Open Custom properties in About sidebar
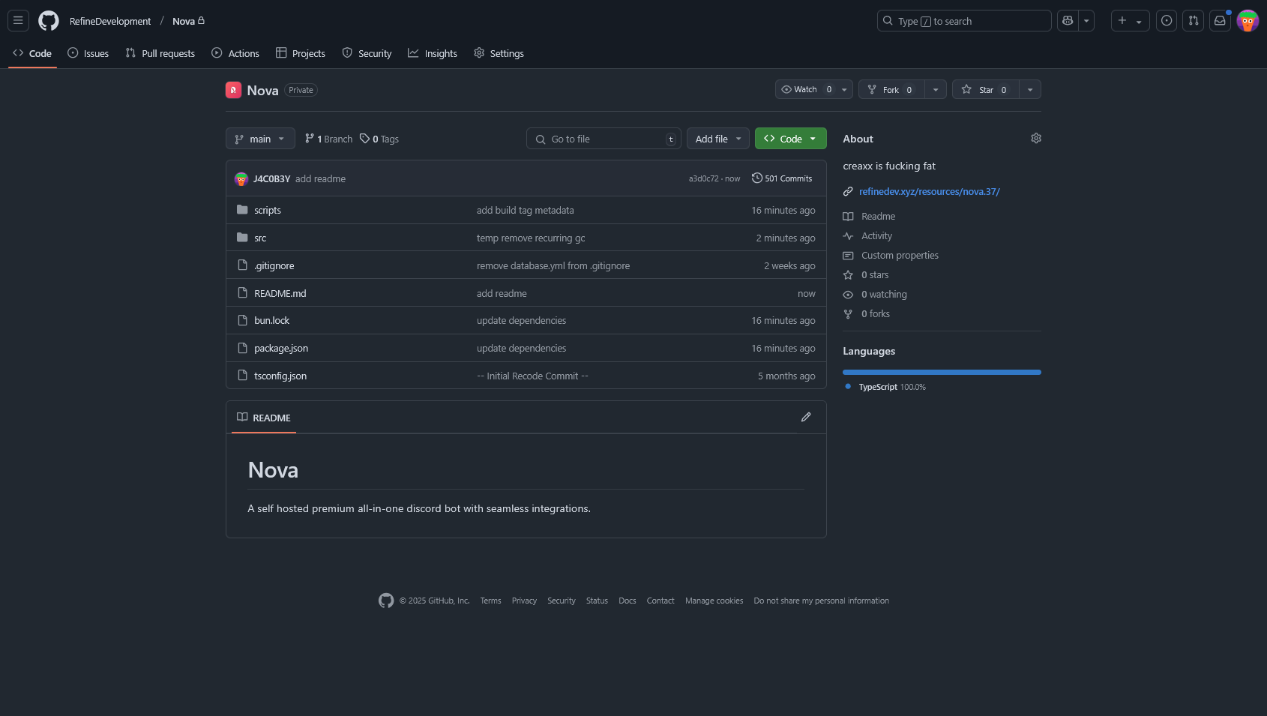The width and height of the screenshot is (1267, 716). [x=891, y=255]
